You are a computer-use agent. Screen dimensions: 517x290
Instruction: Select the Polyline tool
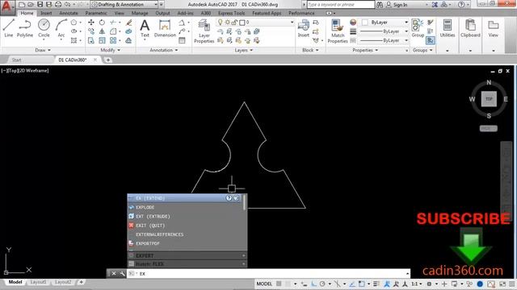pyautogui.click(x=25, y=28)
